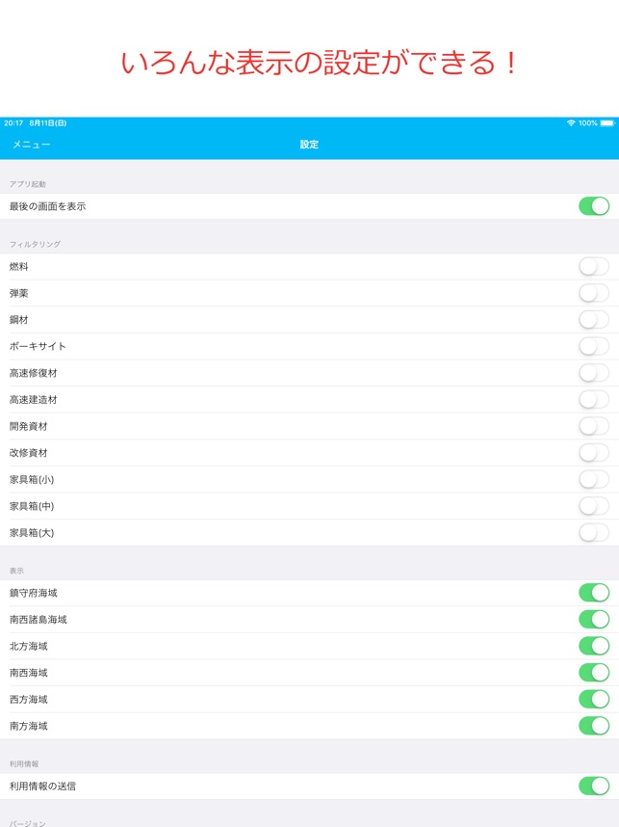Enable the 燃料 filter switch
This screenshot has height=827, width=619.
(x=594, y=266)
